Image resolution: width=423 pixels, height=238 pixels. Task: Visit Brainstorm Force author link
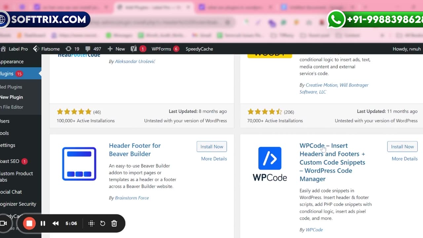point(132,198)
